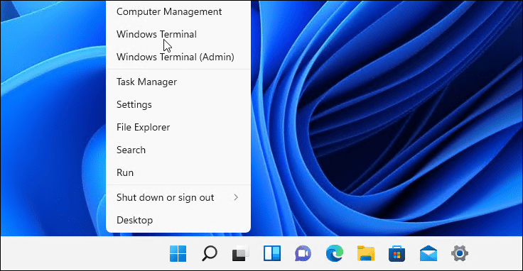Launch Microsoft Edge from the taskbar

[335, 254]
